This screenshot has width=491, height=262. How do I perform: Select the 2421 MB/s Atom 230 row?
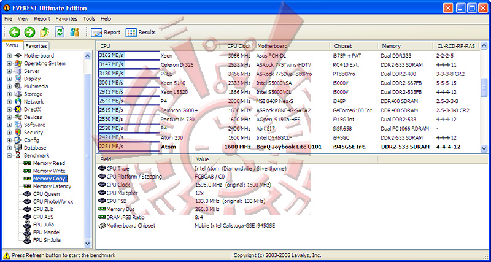(x=288, y=137)
